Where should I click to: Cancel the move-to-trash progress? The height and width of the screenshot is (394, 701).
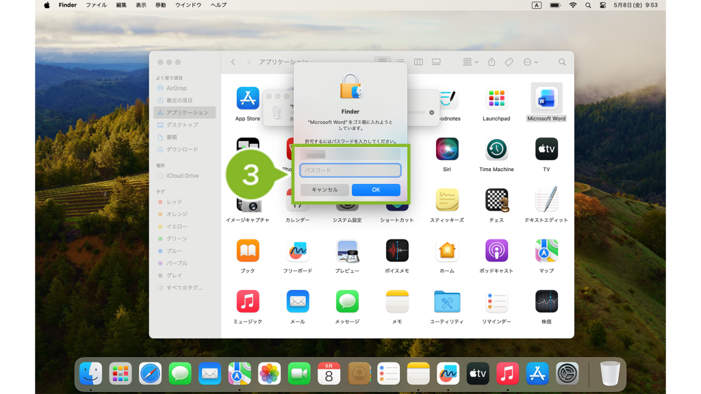click(431, 113)
